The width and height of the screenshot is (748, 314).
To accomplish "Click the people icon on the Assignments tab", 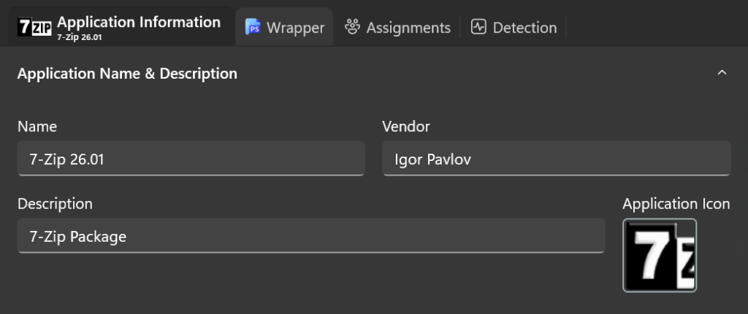I will 353,27.
